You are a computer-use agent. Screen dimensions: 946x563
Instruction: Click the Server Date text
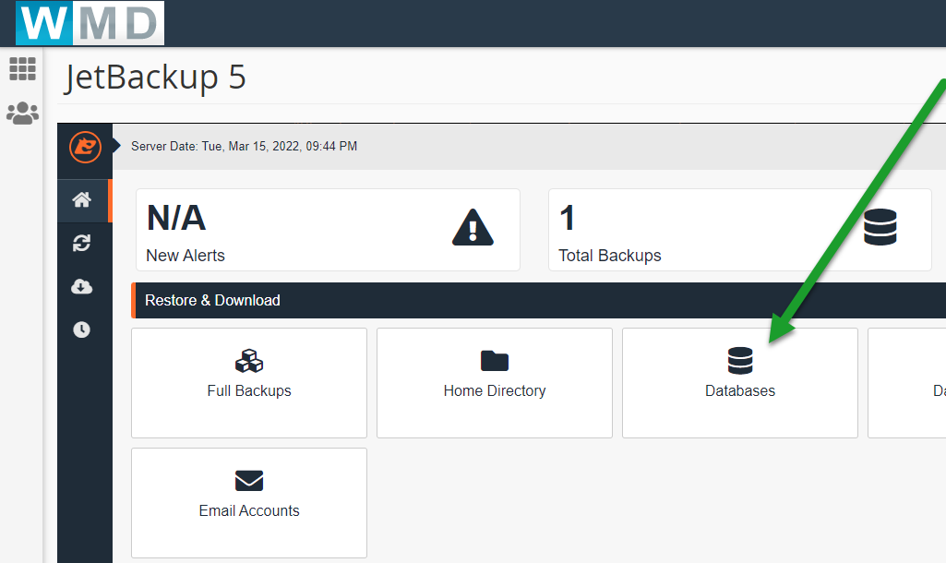pyautogui.click(x=245, y=146)
